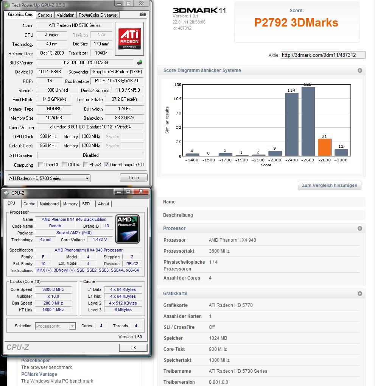
Task: Click the orange ~2800 score bar
Action: coord(324,147)
